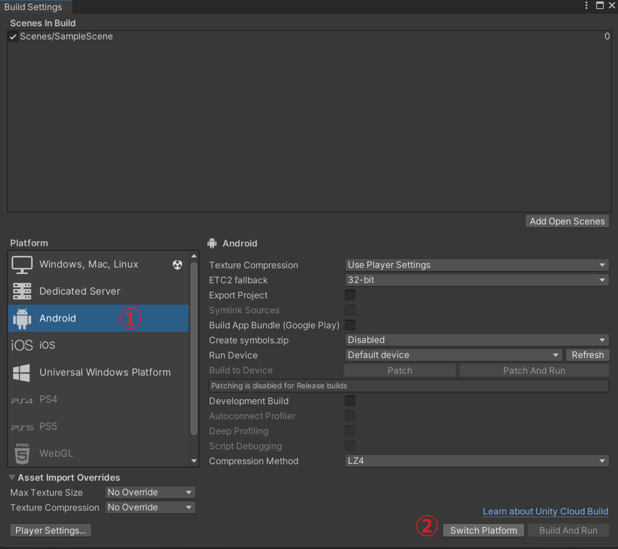This screenshot has height=549, width=618.
Task: Click the Android icon in settings header
Action: (212, 244)
